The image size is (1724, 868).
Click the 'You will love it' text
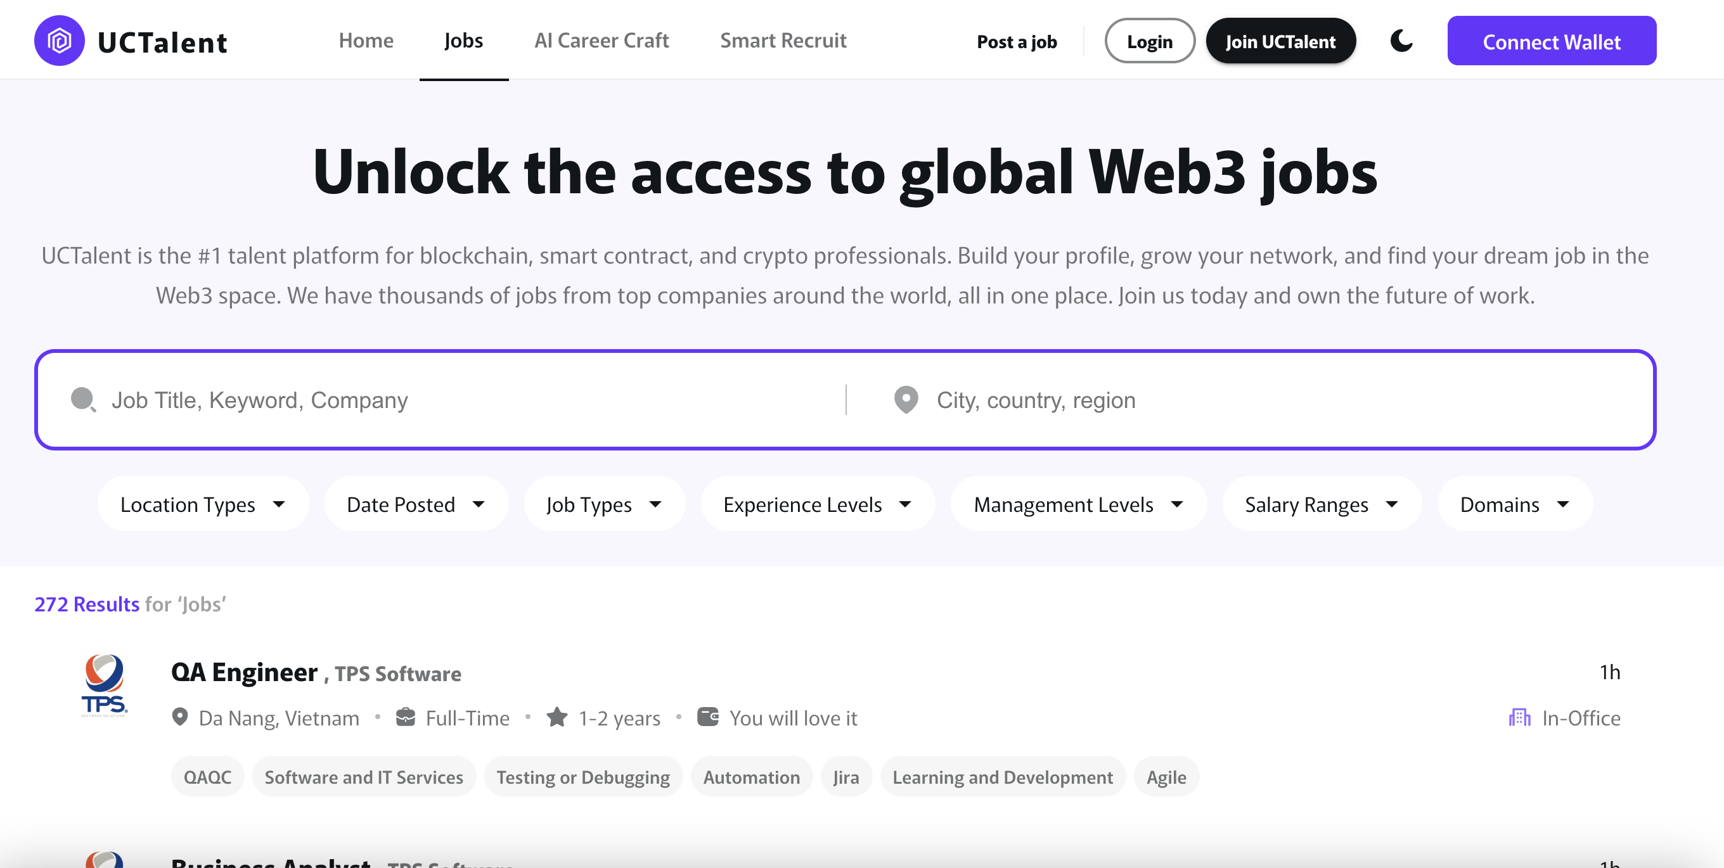(793, 718)
